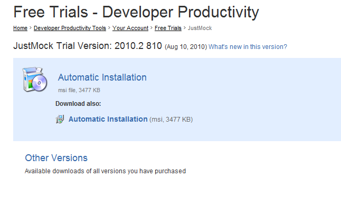Click the Aug 10, 2010 release date

[186, 47]
